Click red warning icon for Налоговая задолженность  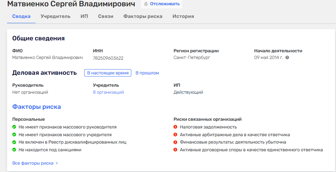click(x=176, y=127)
